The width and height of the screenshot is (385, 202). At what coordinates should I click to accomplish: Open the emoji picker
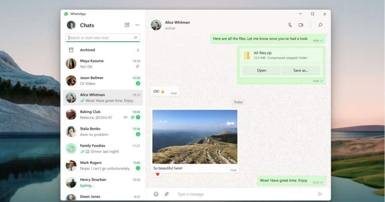[156, 194]
